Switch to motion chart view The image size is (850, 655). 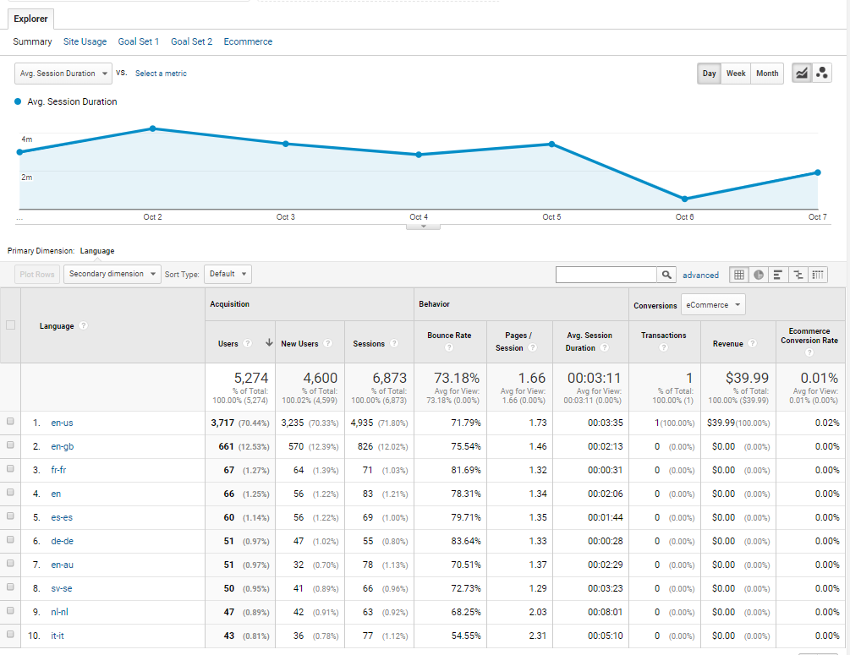click(x=821, y=74)
